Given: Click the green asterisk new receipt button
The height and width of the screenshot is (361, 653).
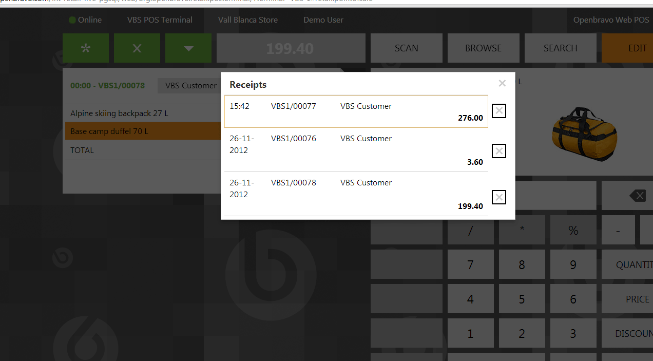Looking at the screenshot, I should (86, 48).
